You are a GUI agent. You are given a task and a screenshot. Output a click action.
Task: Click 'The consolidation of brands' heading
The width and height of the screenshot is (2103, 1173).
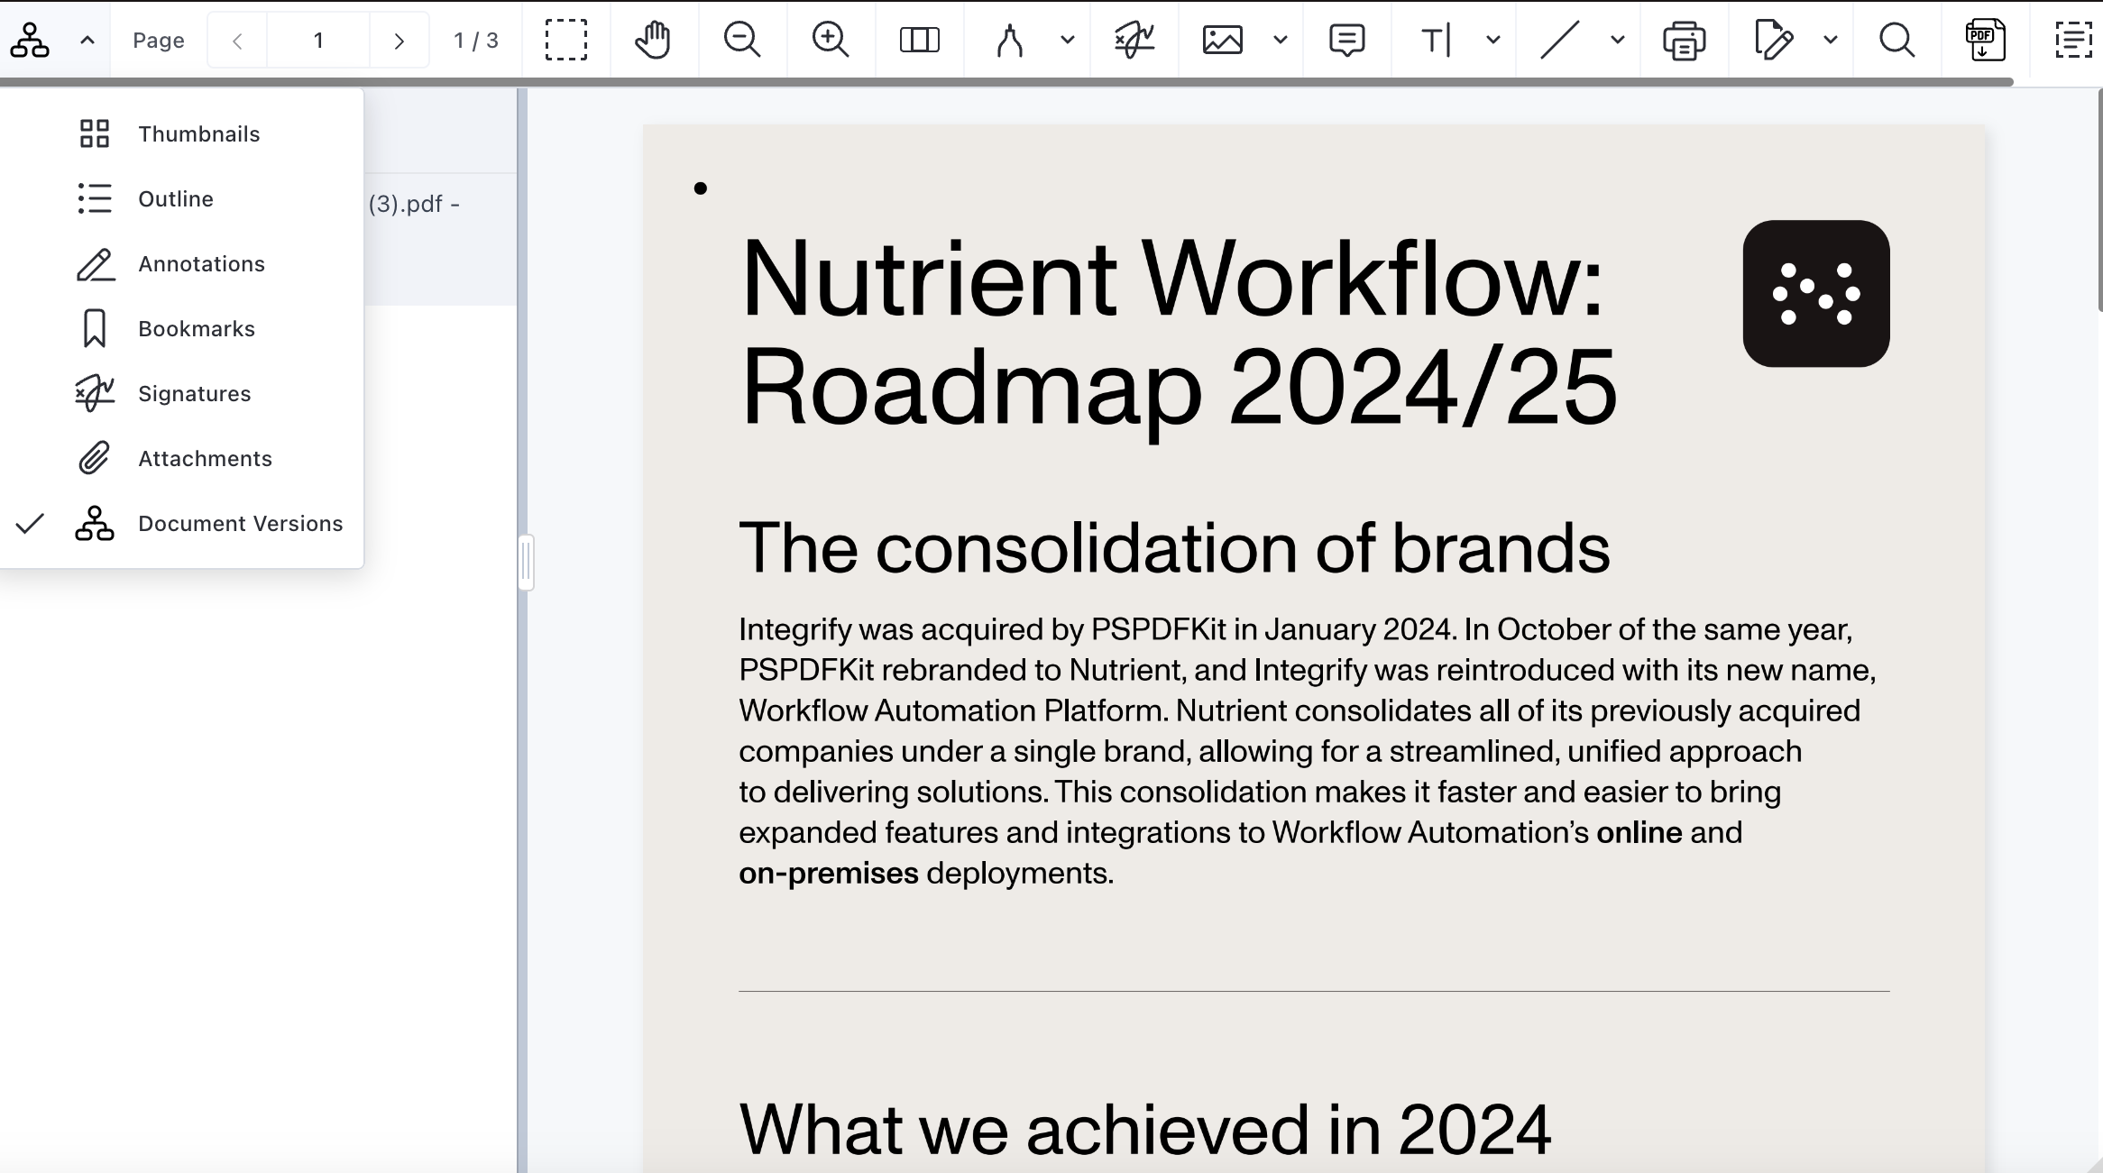point(1174,548)
